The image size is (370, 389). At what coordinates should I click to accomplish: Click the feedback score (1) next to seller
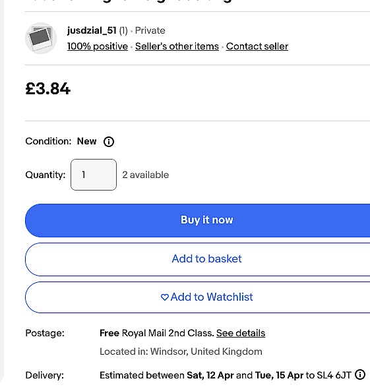[x=123, y=31]
